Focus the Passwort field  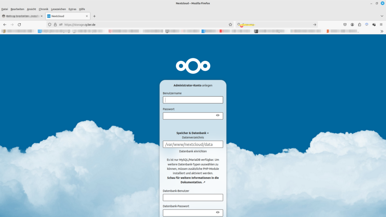point(193,116)
